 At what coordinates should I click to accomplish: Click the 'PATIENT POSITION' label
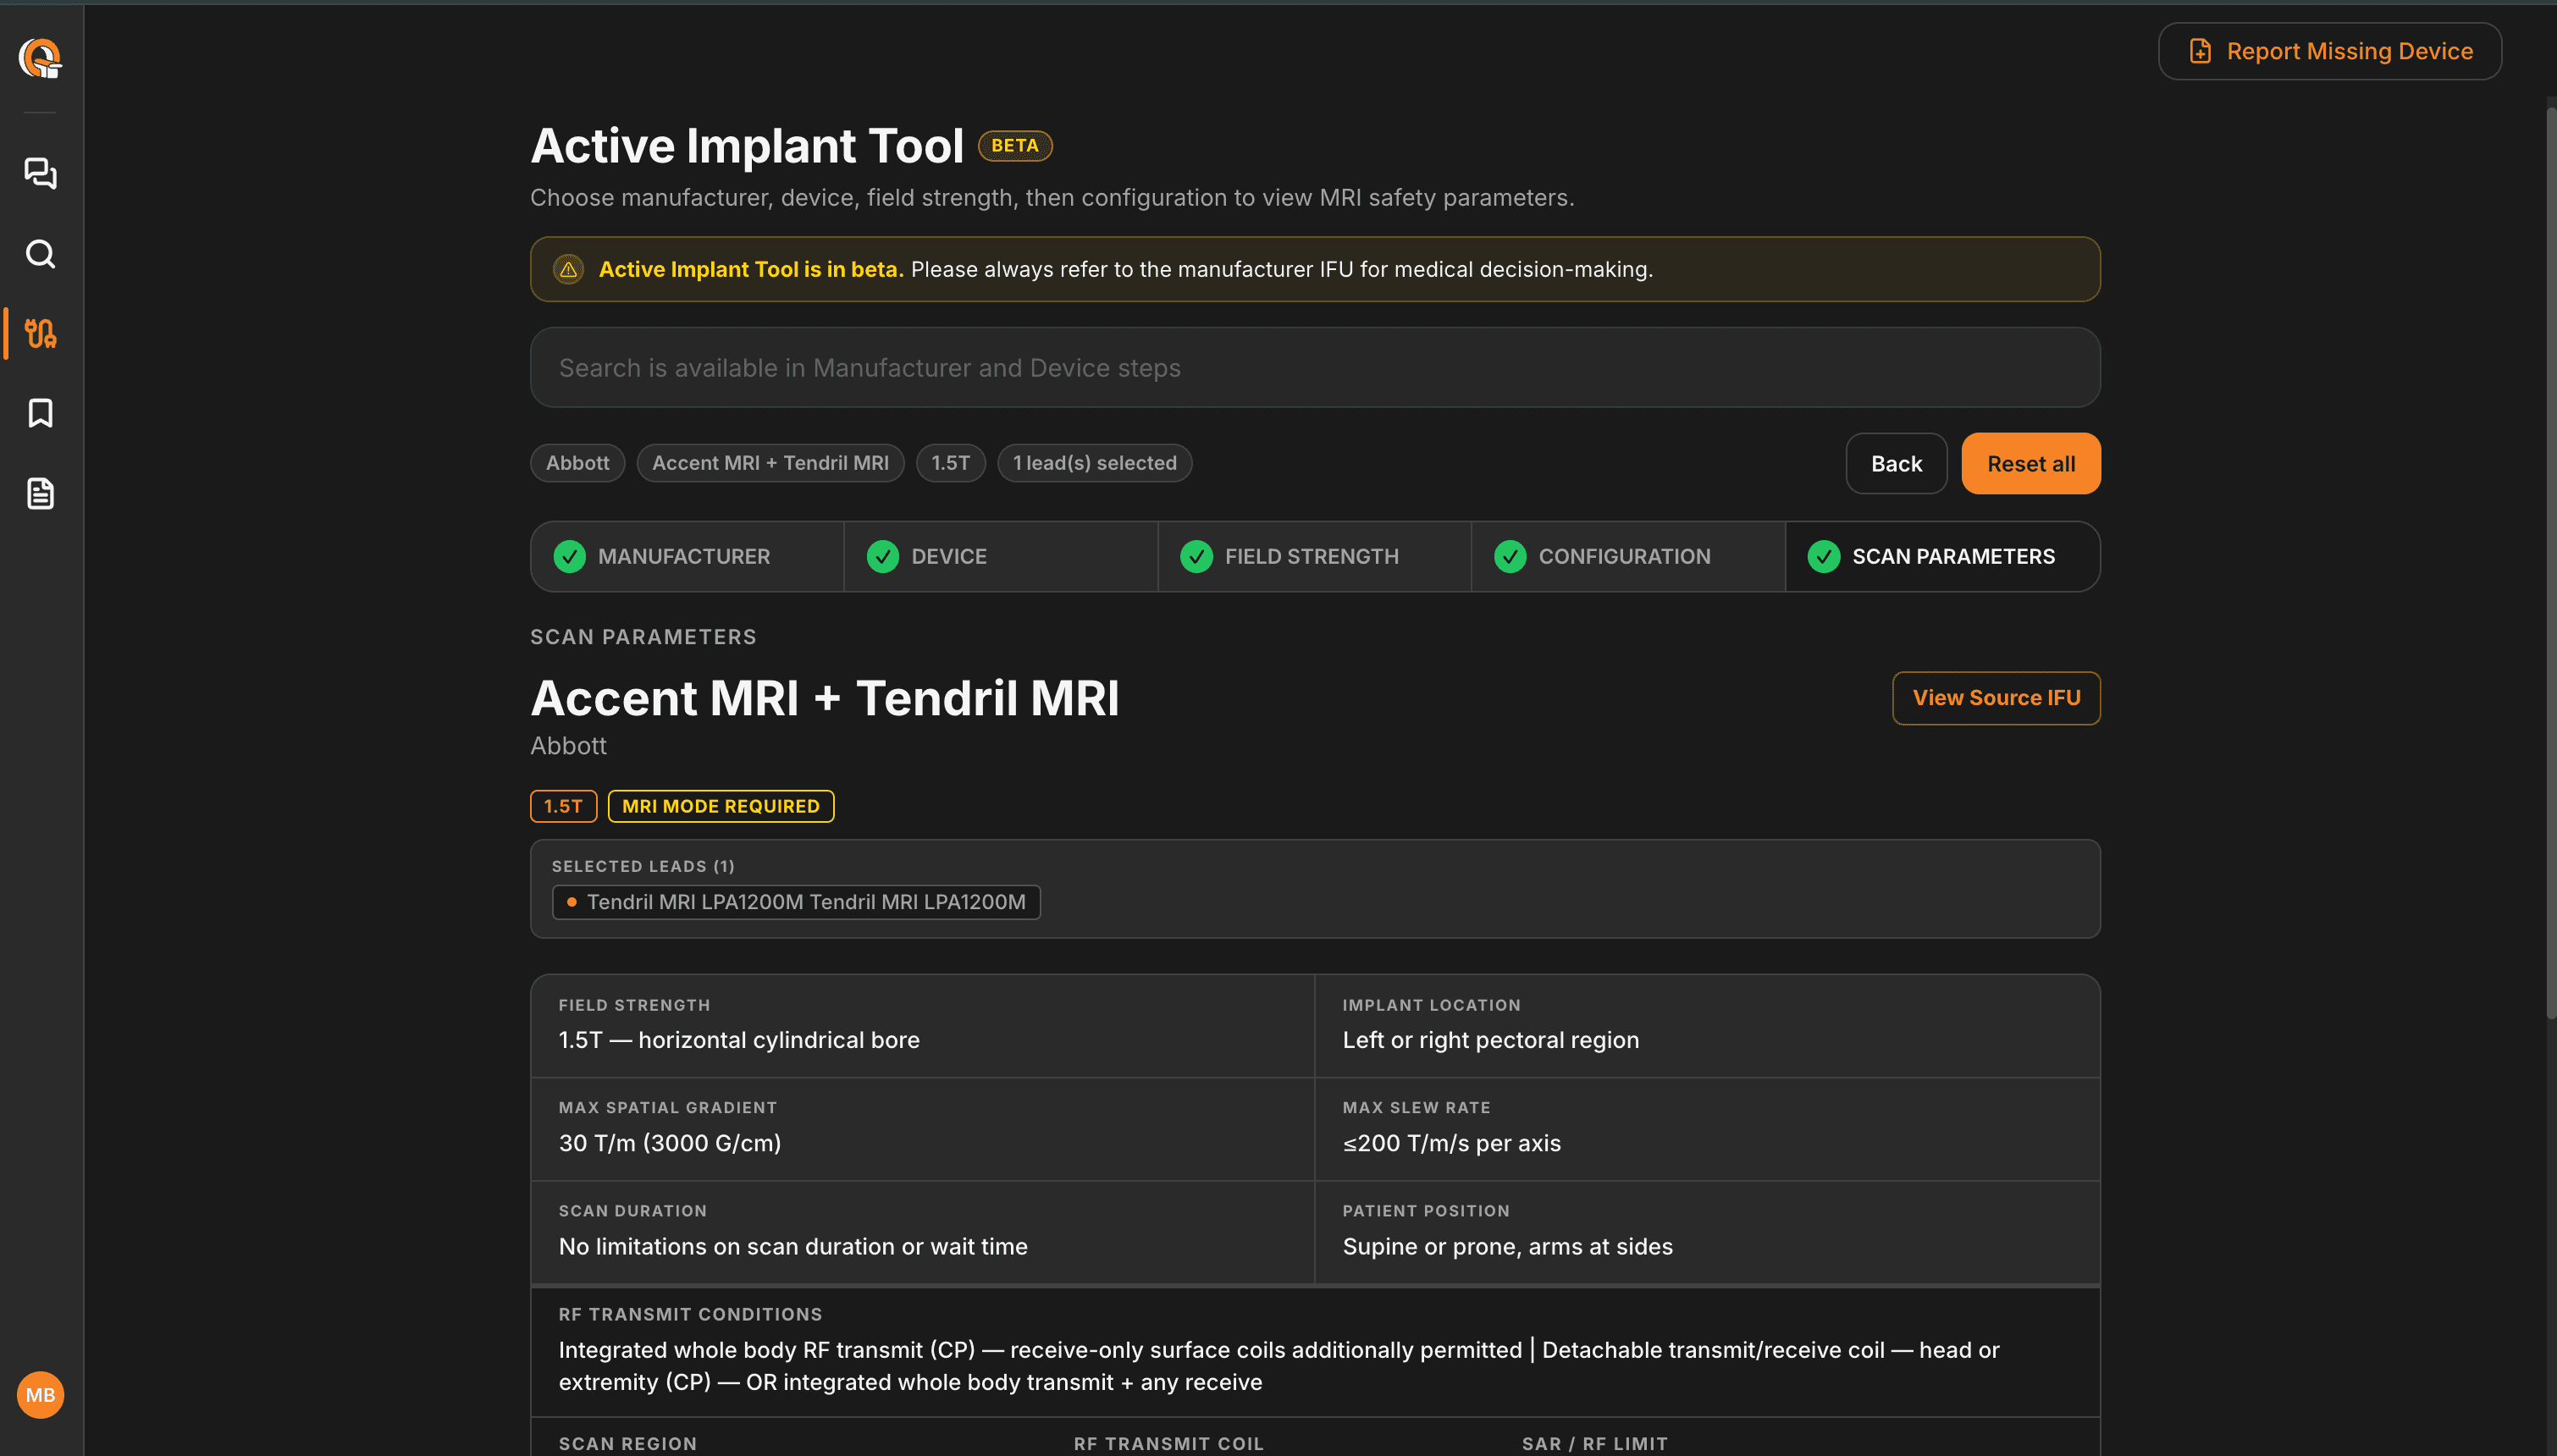pos(1426,1210)
